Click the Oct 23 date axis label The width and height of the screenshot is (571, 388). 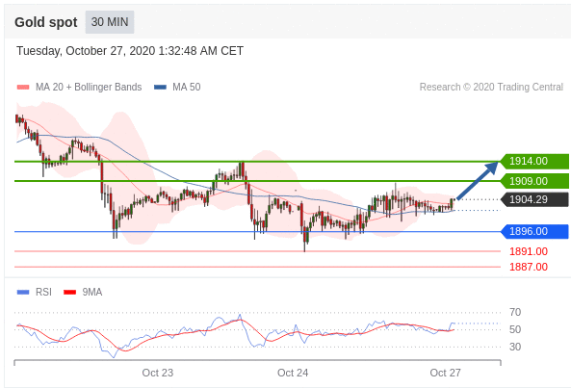(x=158, y=374)
